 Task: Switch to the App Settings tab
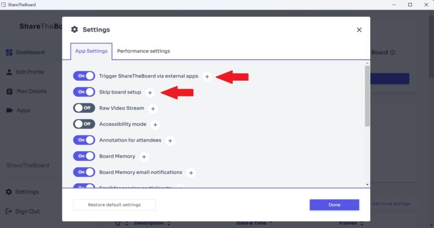pos(92,51)
